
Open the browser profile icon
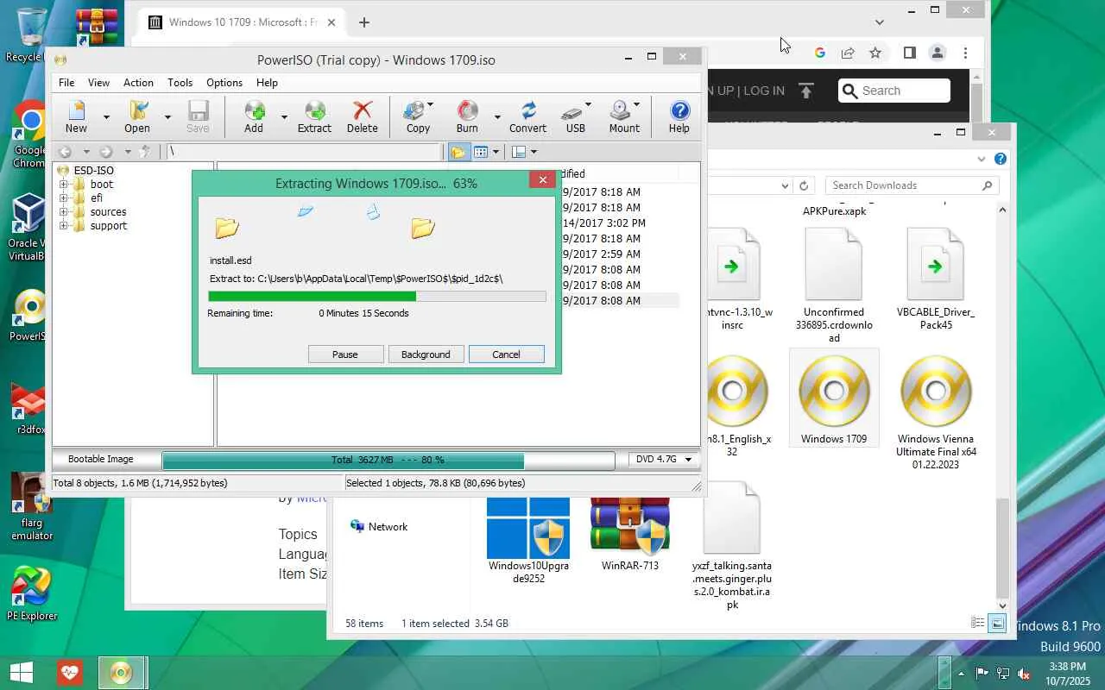[938, 53]
